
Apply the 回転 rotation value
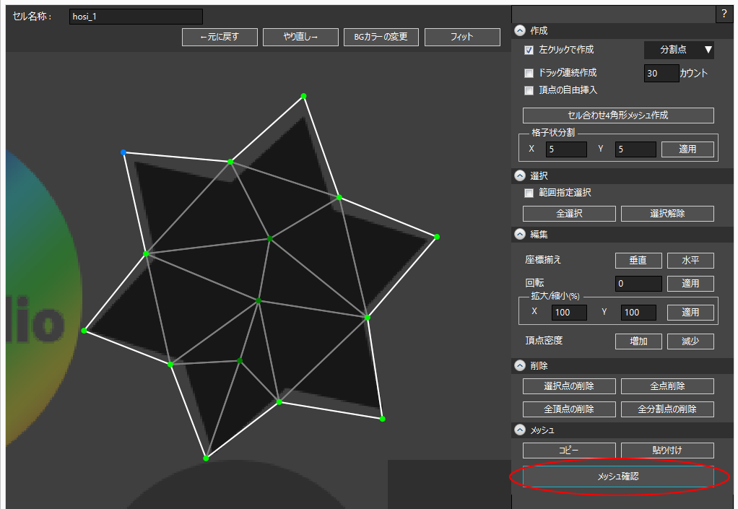pos(690,284)
